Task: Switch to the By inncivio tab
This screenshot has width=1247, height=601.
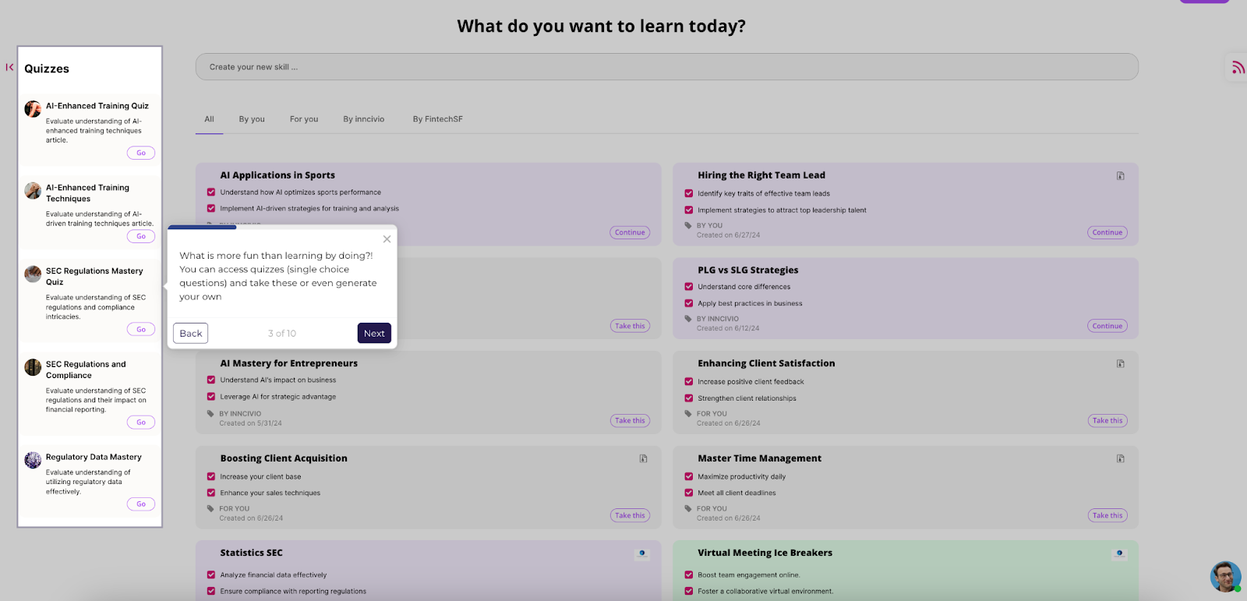Action: [364, 119]
